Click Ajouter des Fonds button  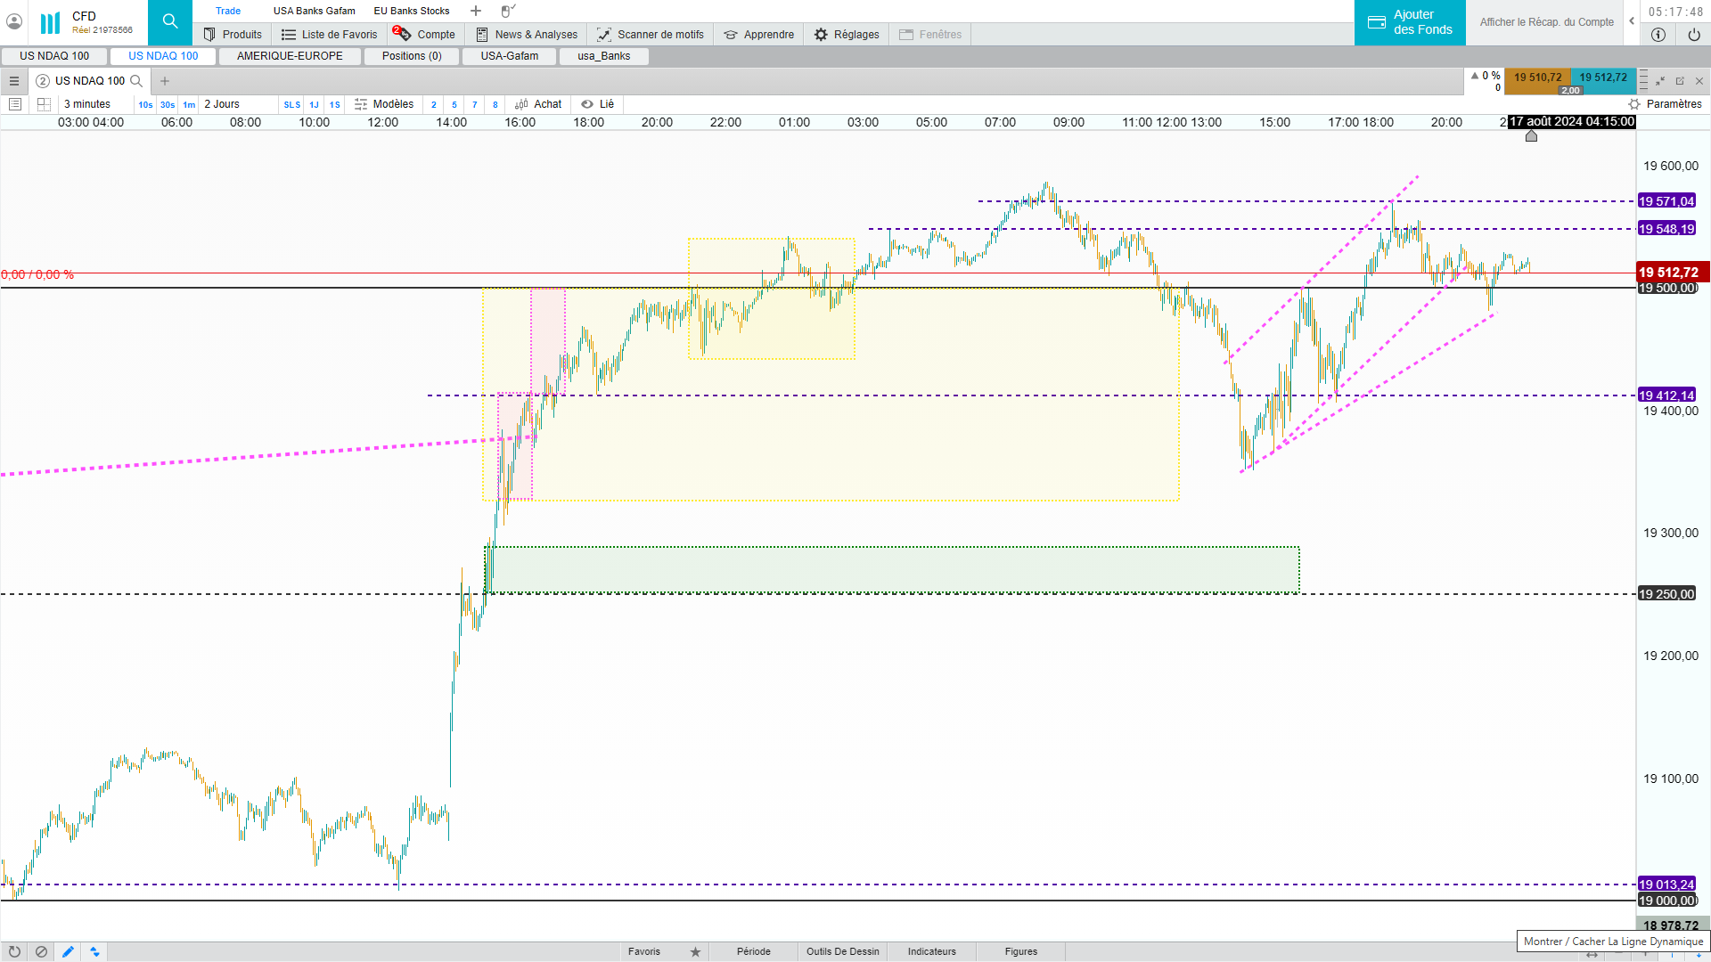(1410, 22)
